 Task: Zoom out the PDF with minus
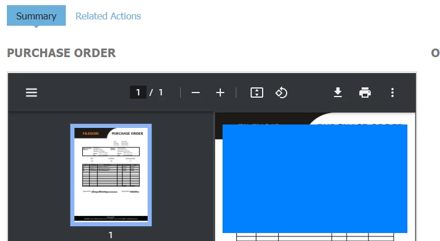[196, 93]
